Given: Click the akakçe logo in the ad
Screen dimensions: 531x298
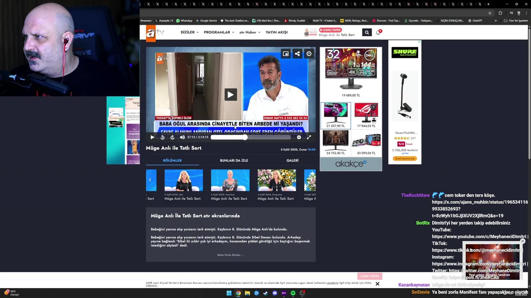Looking at the screenshot, I should tap(351, 164).
